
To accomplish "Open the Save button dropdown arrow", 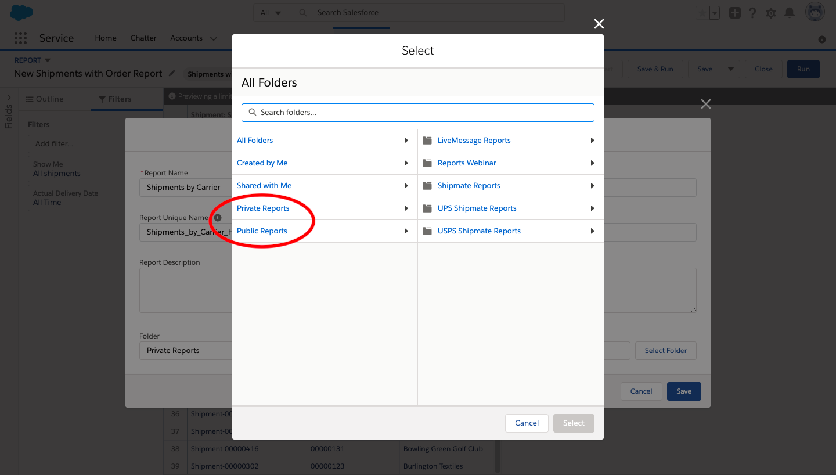I will (x=730, y=69).
